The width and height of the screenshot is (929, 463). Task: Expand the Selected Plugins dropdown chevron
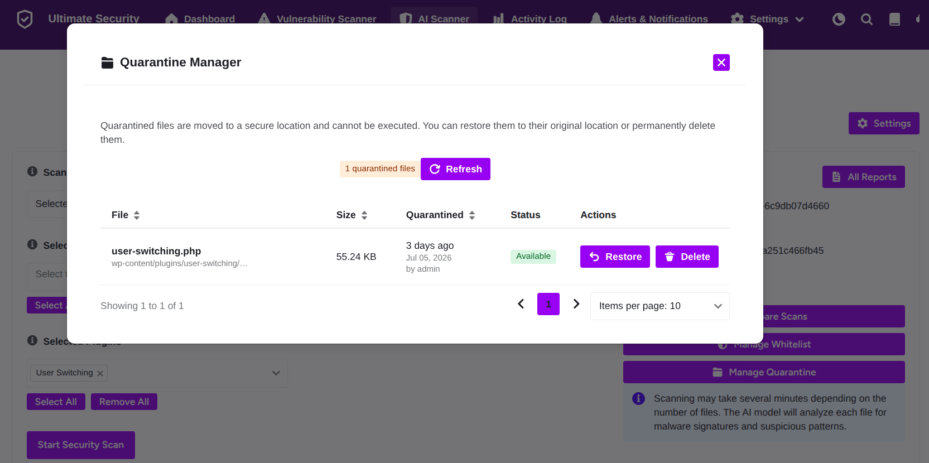click(x=276, y=373)
